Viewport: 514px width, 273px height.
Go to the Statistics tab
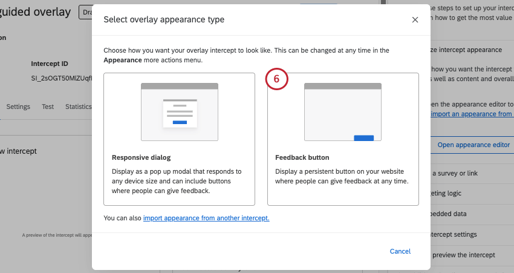tap(78, 107)
